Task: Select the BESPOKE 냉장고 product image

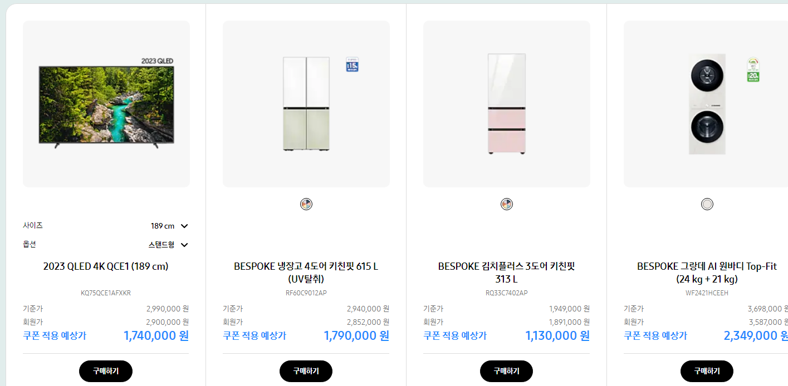Action: (x=306, y=103)
